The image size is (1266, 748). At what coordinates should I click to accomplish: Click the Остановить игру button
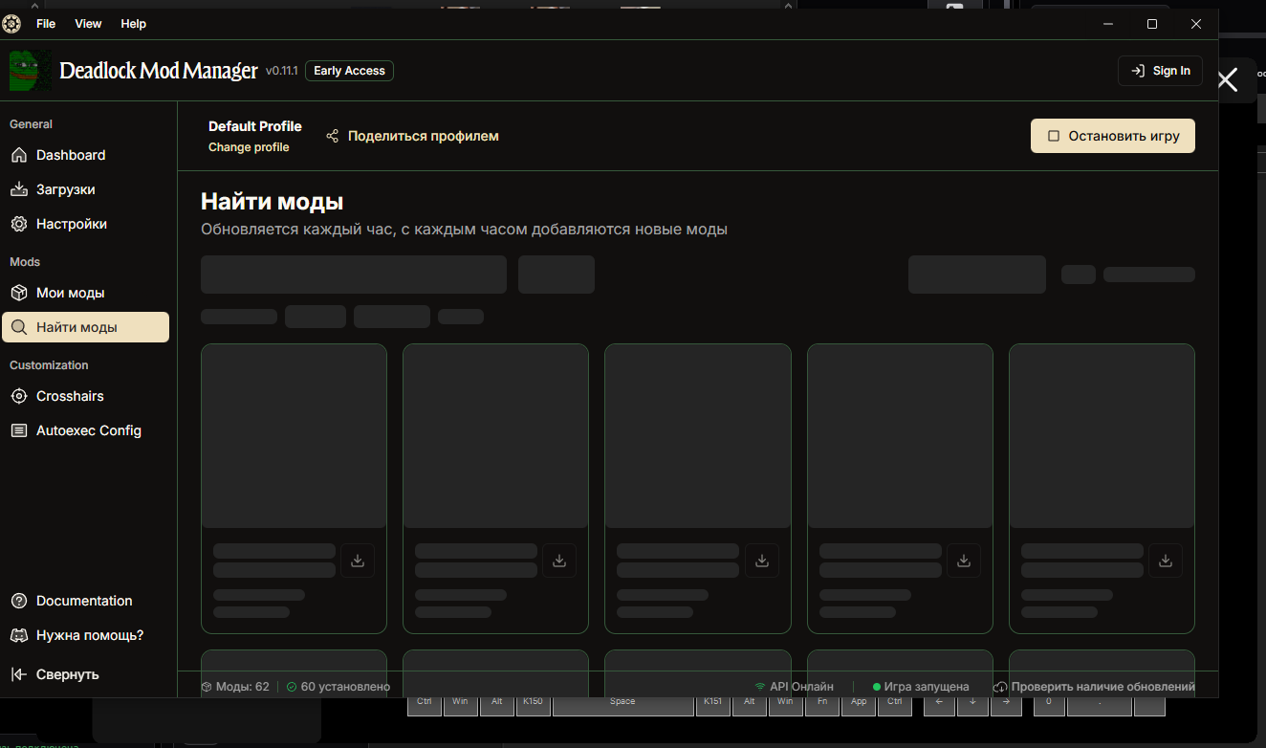click(1112, 135)
